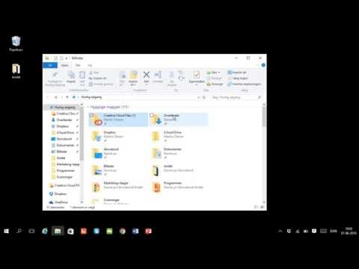Select Dokumenter in the navigation pane
Screen dimensions: 359x269
pyautogui.click(x=65, y=145)
